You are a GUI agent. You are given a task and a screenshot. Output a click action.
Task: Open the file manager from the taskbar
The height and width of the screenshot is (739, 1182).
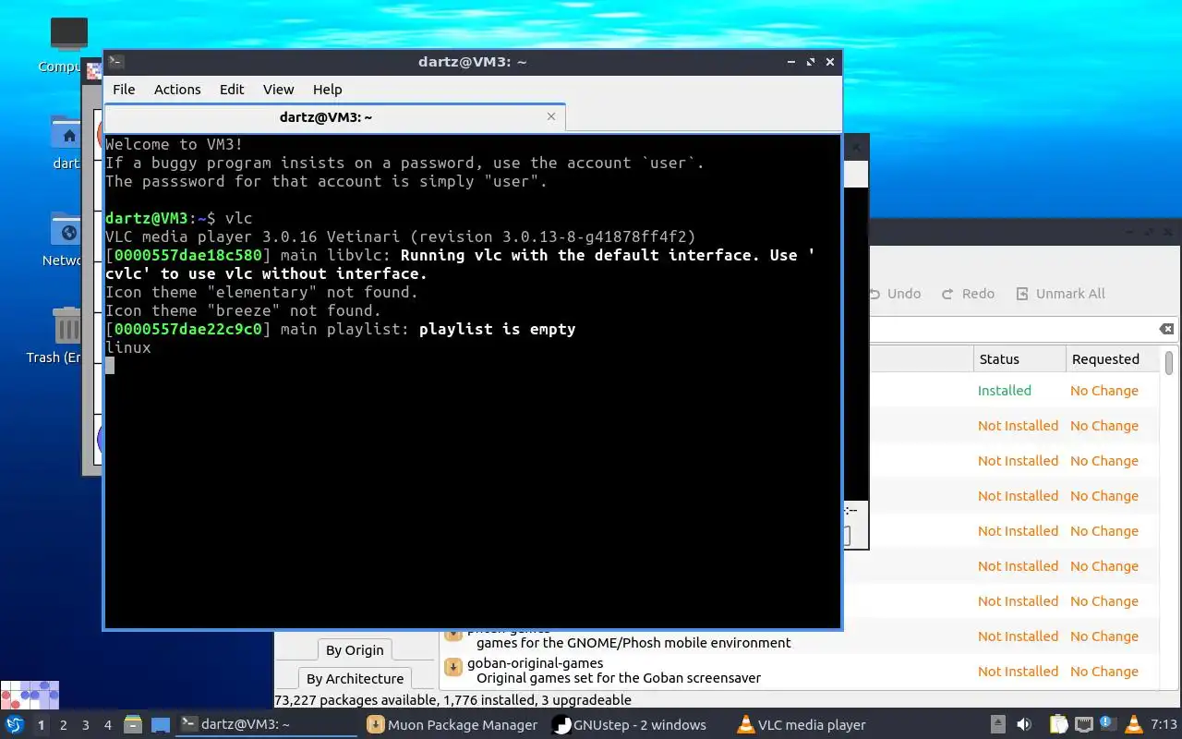point(133,725)
